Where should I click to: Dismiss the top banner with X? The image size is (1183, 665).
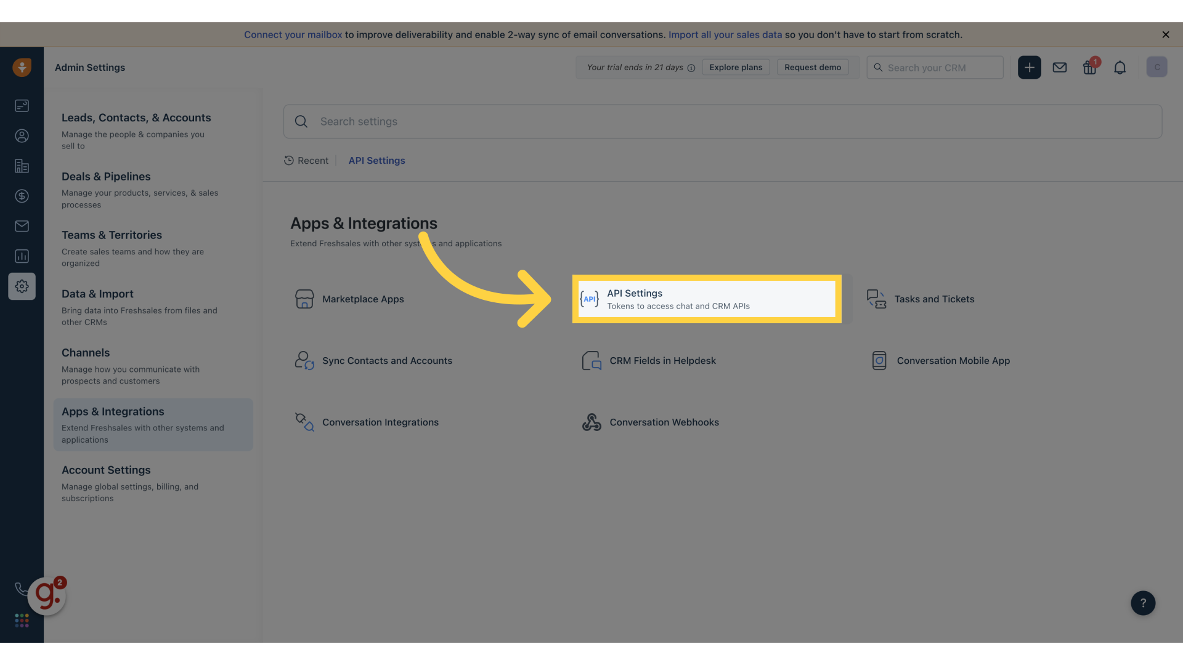coord(1165,34)
